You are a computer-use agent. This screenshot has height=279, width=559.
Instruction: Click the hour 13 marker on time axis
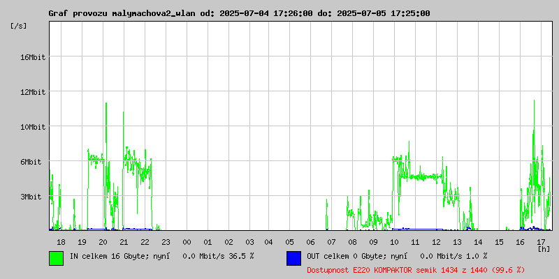(x=457, y=242)
